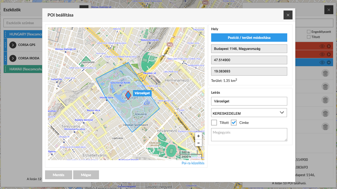
Task: Click the CORSA GPS row dots handle
Action: 6,45
